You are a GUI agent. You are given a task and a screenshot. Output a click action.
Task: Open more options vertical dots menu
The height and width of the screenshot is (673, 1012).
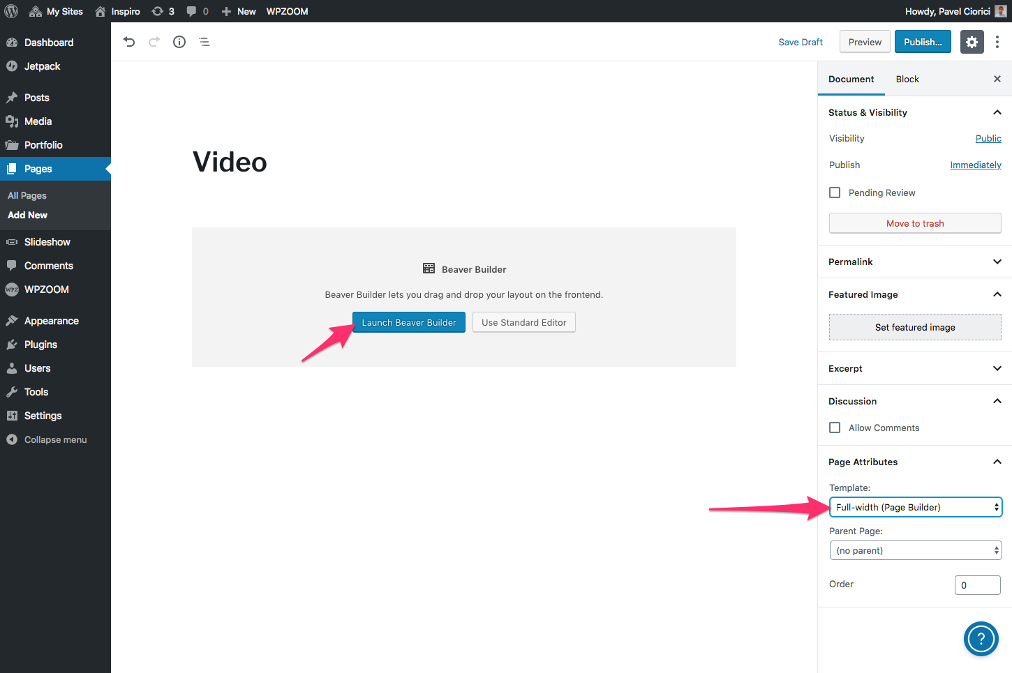click(997, 42)
